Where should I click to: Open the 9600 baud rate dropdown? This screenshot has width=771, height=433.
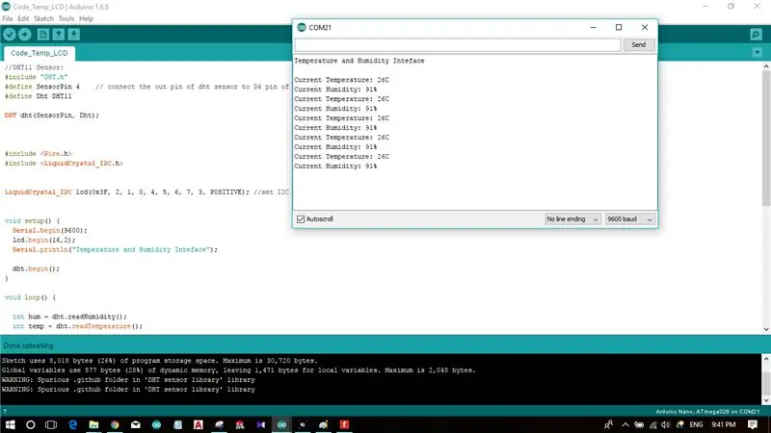pos(630,219)
